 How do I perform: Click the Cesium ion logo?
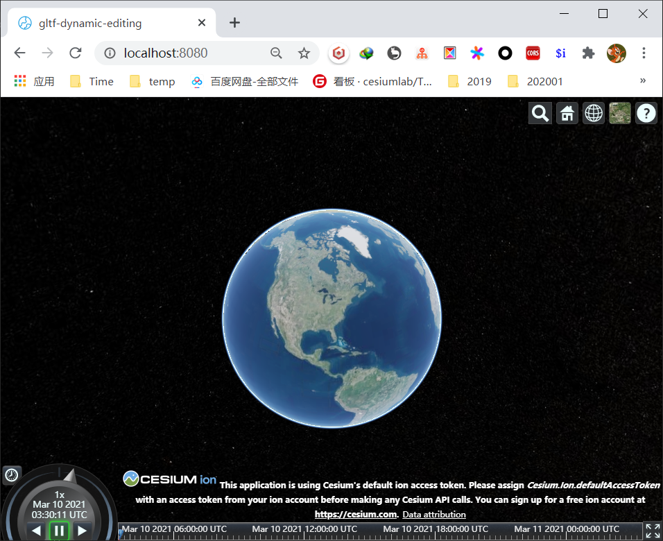(169, 479)
